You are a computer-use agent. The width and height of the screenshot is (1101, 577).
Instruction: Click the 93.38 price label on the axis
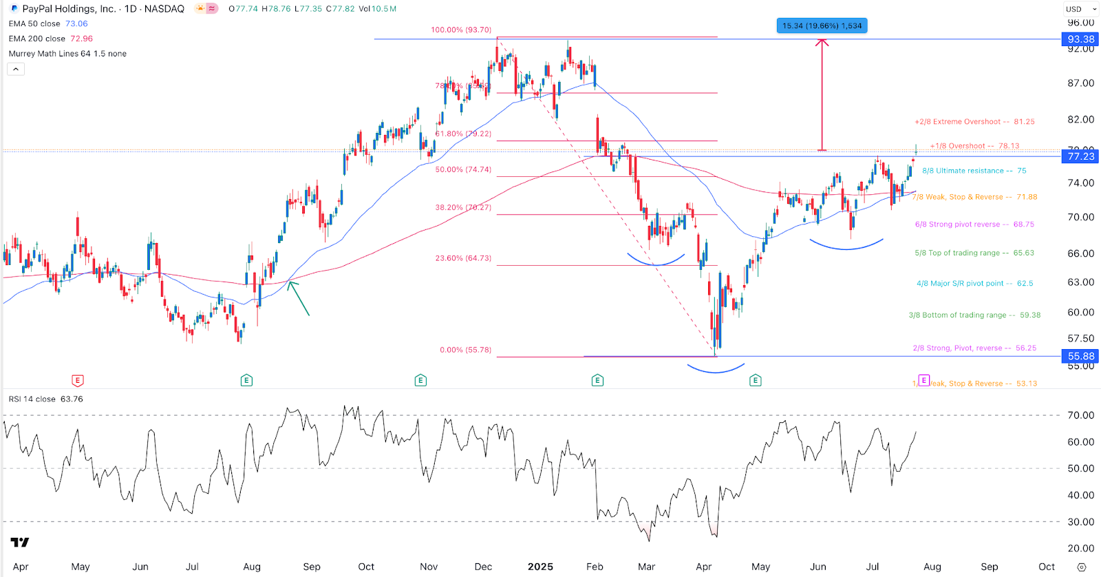click(1081, 39)
